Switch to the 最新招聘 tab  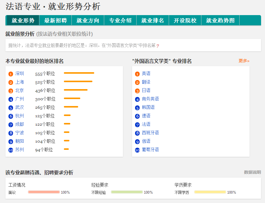coord(55,21)
